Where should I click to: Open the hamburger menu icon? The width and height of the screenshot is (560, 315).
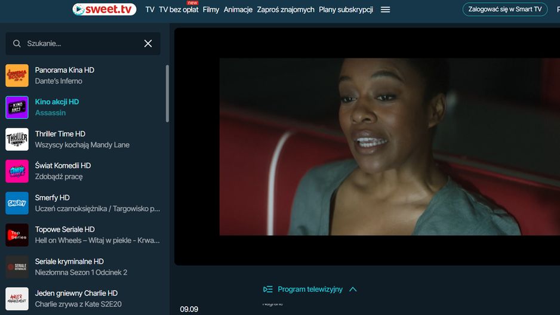(385, 10)
